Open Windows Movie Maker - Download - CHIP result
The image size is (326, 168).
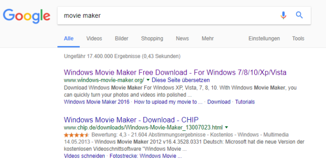131,120
